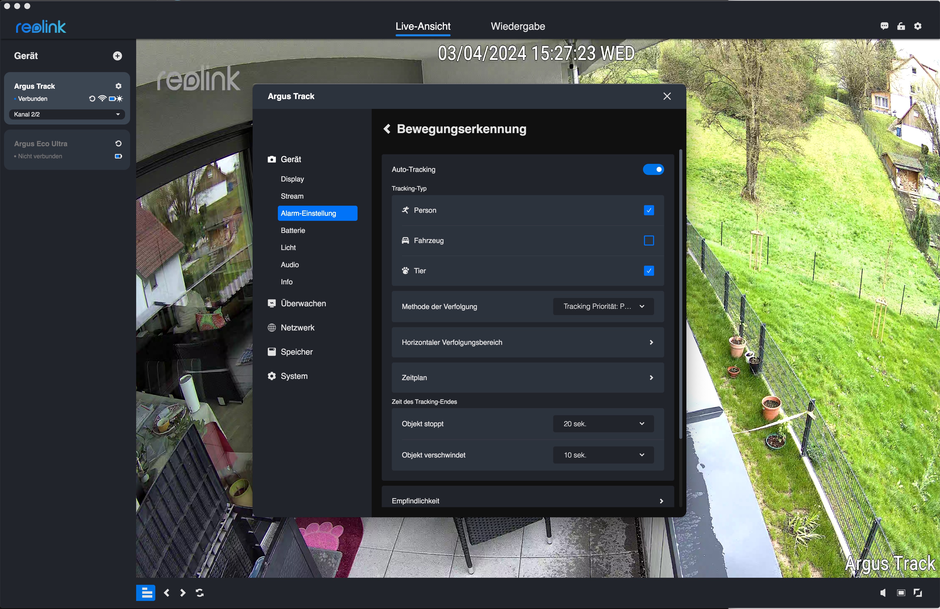Click the chat messages icon in header
The image size is (940, 609).
(884, 26)
